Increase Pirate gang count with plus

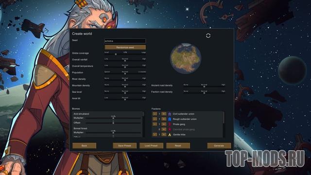[164, 124]
